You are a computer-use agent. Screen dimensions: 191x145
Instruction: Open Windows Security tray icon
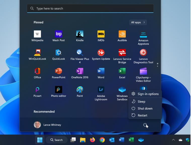point(188,140)
